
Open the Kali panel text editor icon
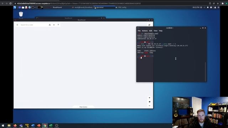point(26,7)
